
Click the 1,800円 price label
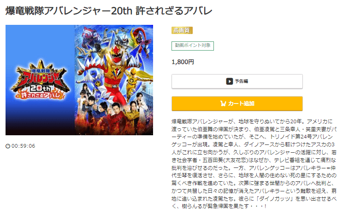183,62
